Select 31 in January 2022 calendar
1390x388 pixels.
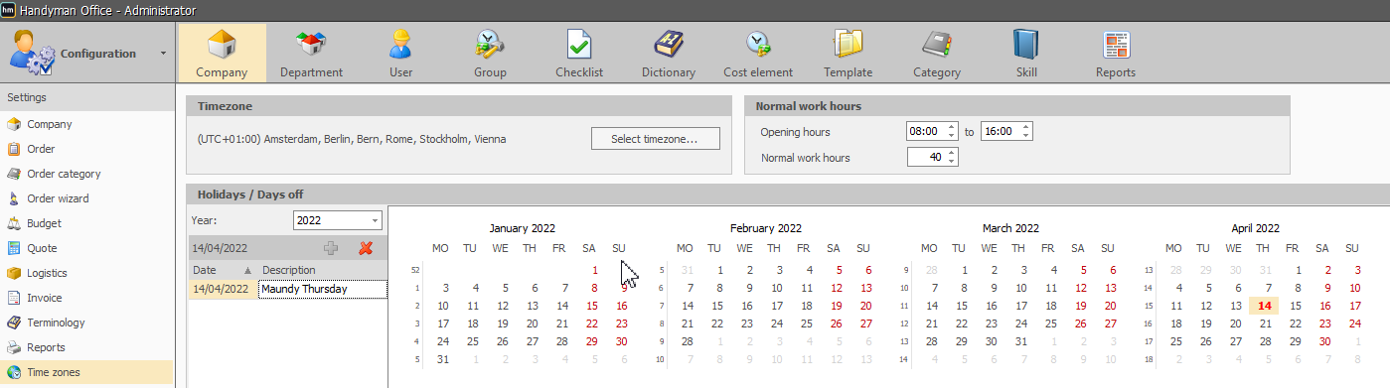tap(444, 359)
